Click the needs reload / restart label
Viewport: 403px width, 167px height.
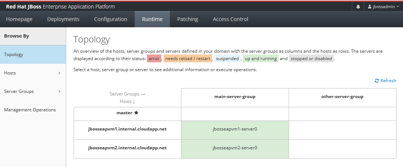pos(188,59)
